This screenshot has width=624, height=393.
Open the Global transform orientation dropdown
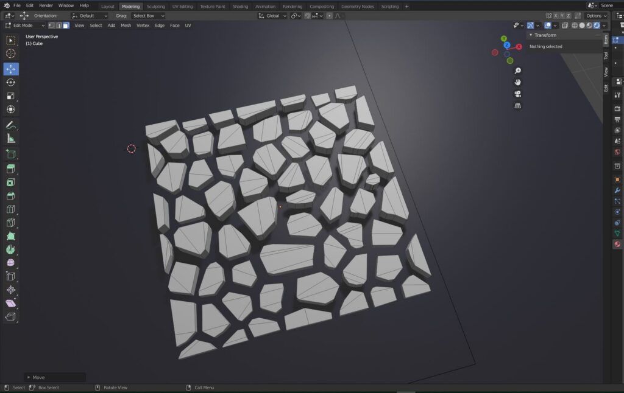(272, 16)
